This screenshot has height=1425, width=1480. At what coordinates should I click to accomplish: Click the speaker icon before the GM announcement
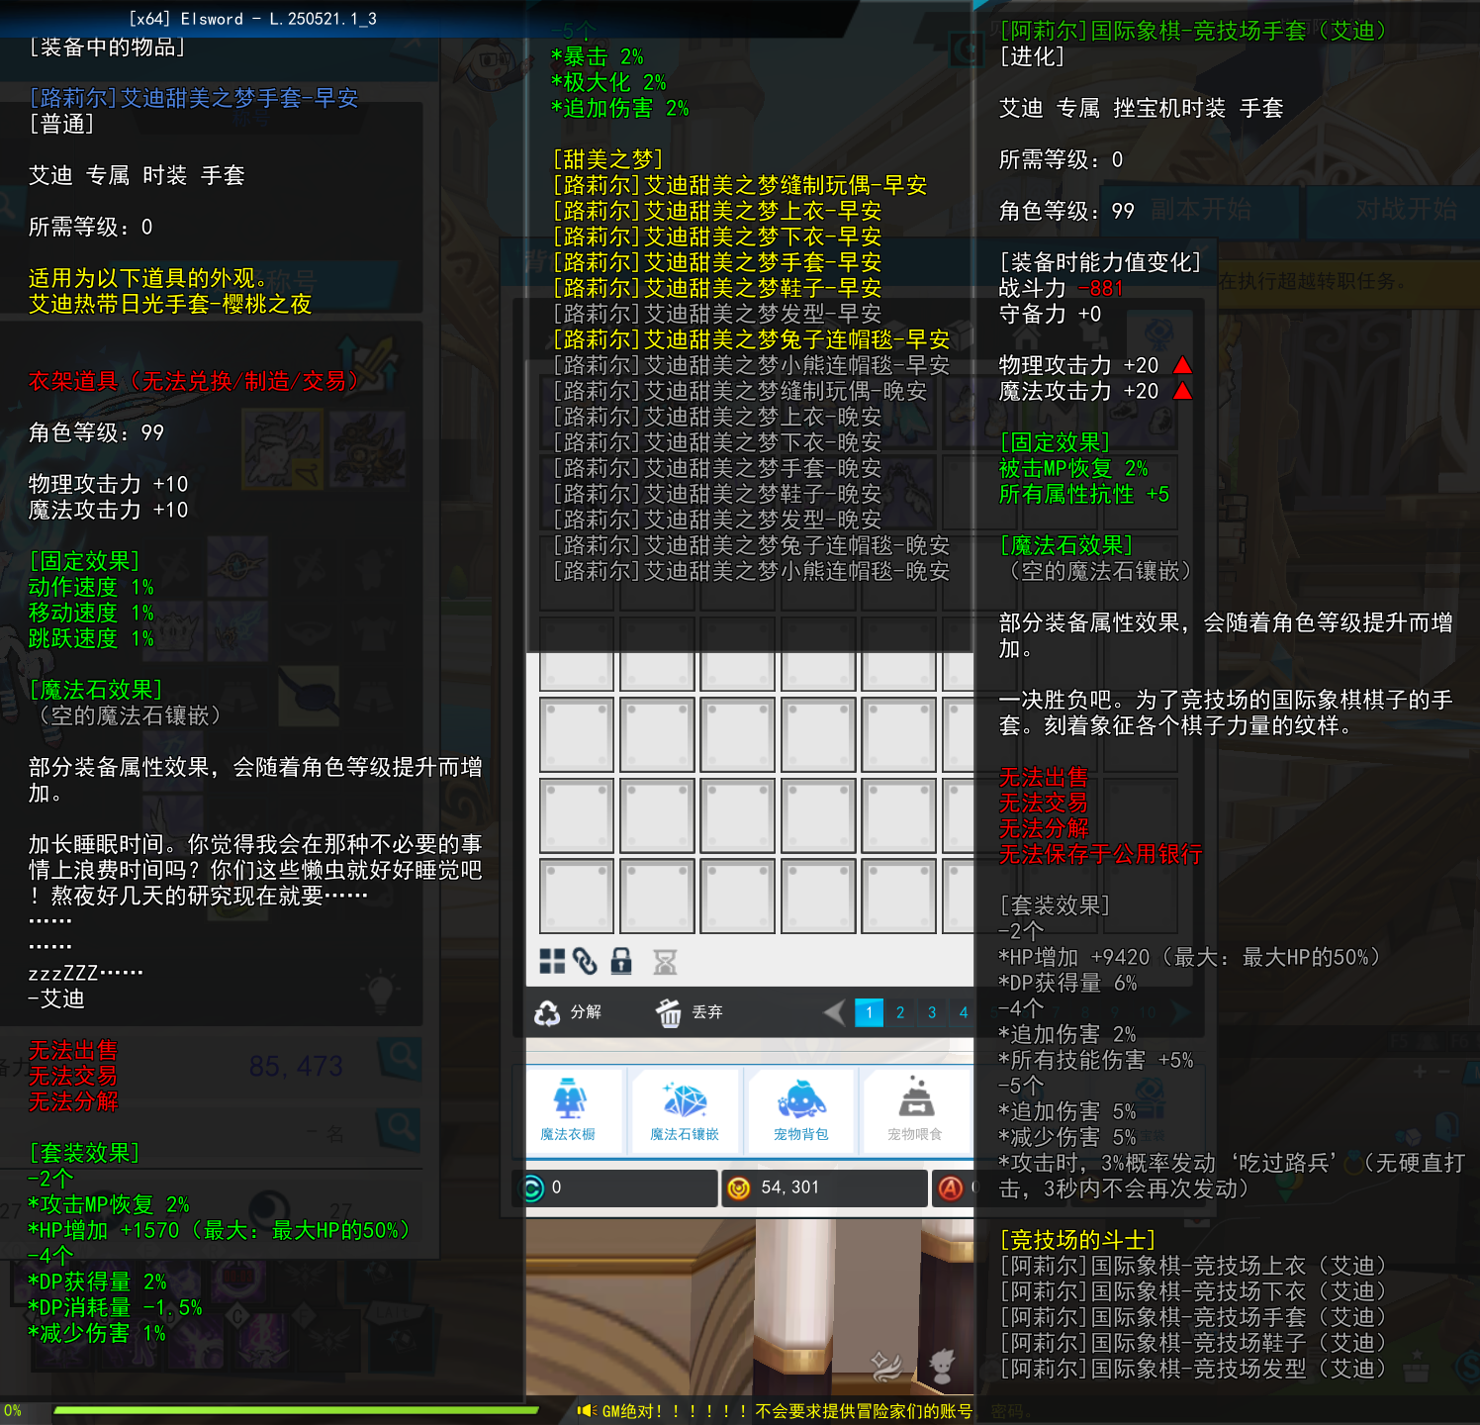(587, 1411)
